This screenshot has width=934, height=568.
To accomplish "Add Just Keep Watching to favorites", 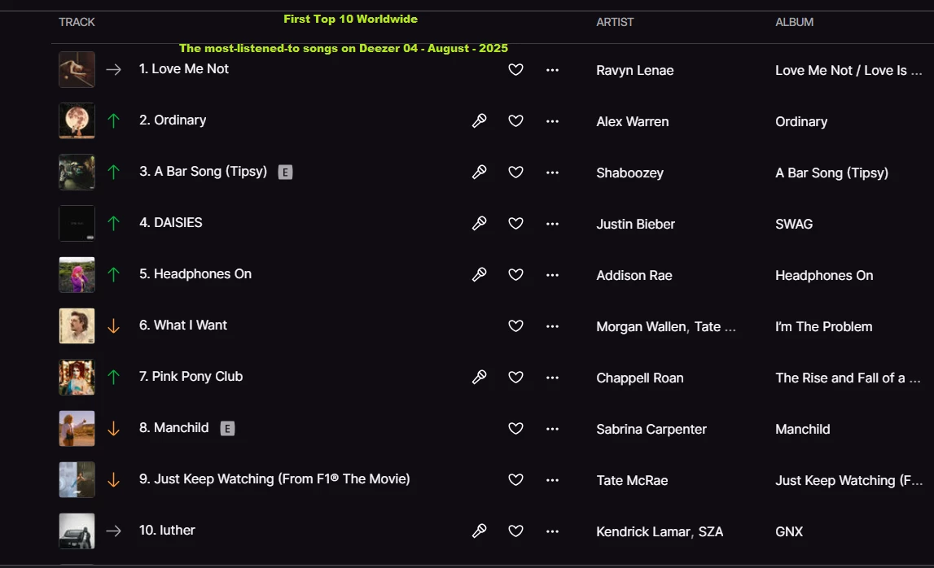I will coord(515,480).
